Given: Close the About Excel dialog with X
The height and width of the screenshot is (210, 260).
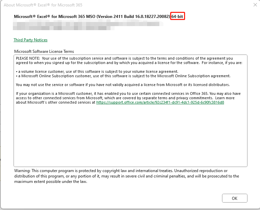Looking at the screenshot, I should (x=255, y=5).
